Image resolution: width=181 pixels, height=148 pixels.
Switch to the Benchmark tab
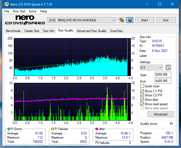pos(14,31)
